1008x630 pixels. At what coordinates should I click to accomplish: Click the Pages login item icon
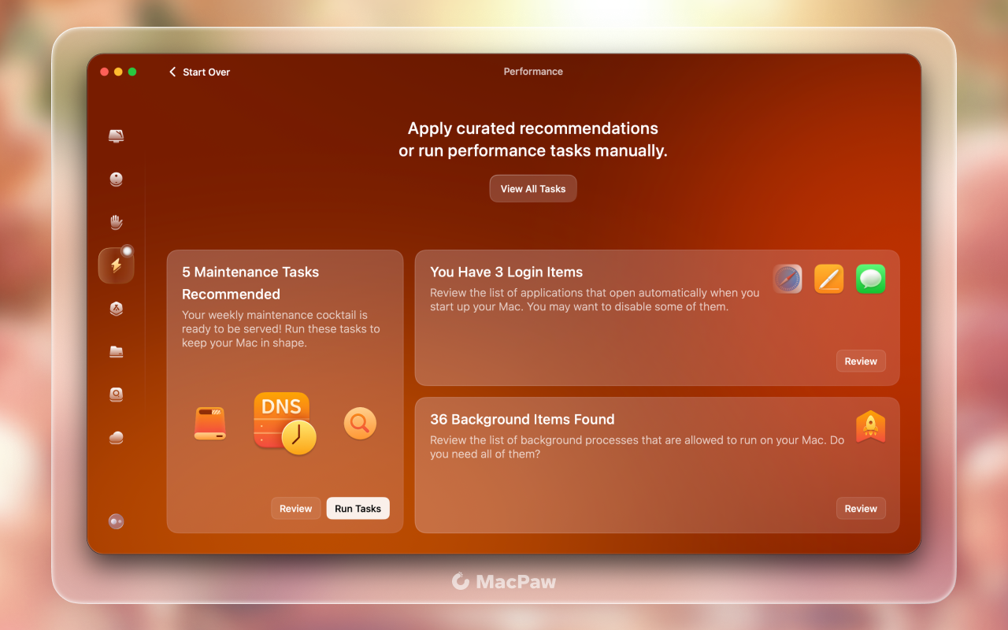tap(829, 279)
